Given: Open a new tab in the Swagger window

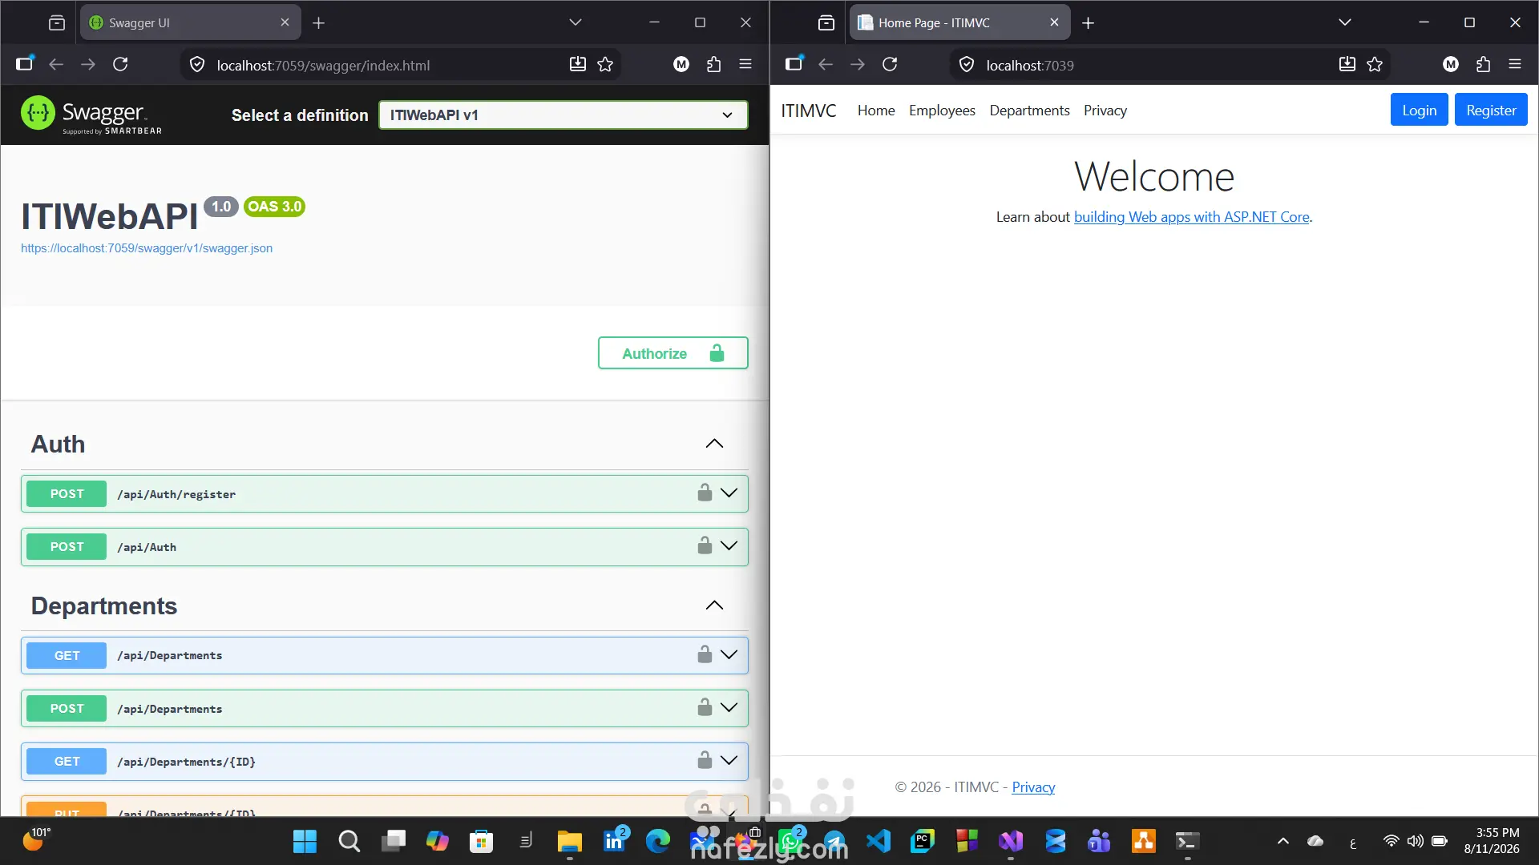Looking at the screenshot, I should [318, 22].
